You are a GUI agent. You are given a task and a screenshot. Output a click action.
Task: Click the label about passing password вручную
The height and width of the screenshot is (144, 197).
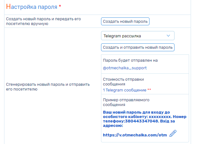point(43,21)
